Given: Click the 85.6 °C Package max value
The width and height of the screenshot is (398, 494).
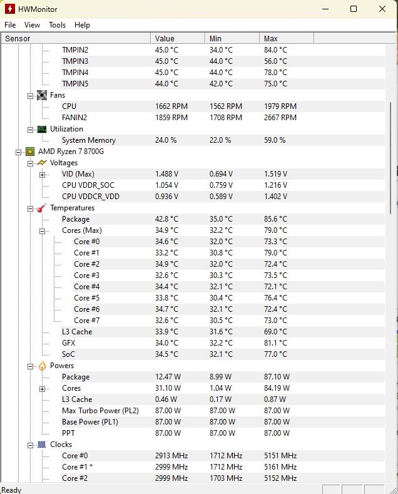Looking at the screenshot, I should pos(275,219).
